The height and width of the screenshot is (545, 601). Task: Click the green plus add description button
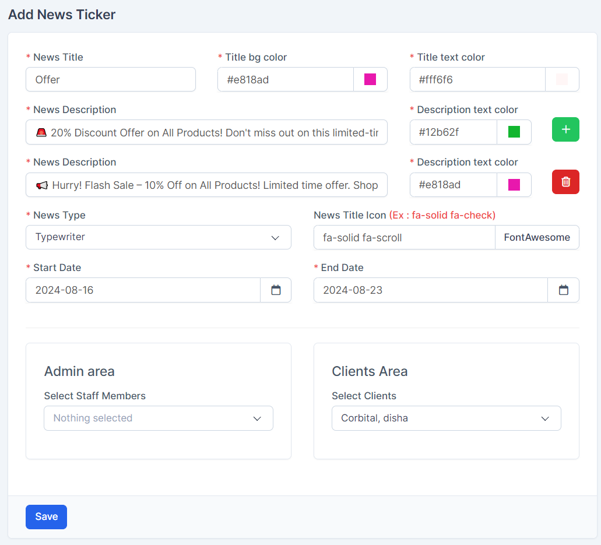click(565, 129)
